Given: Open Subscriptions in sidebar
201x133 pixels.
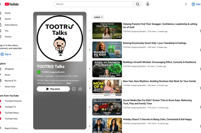Looking at the screenshot, I should [x=11, y=25].
